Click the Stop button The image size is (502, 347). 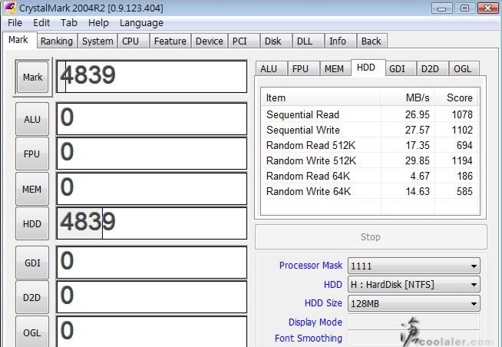tap(371, 237)
